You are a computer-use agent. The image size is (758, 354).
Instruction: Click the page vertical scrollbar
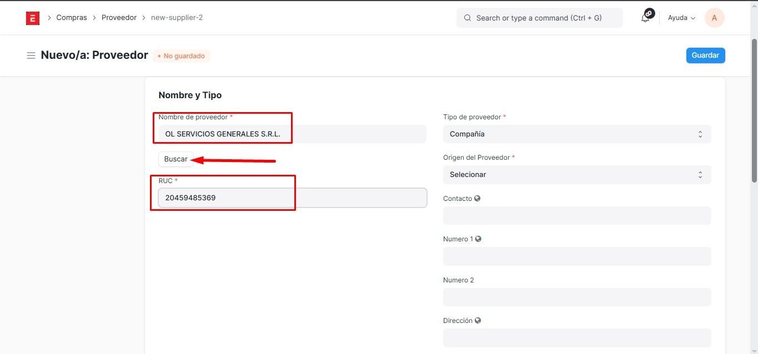point(754,111)
